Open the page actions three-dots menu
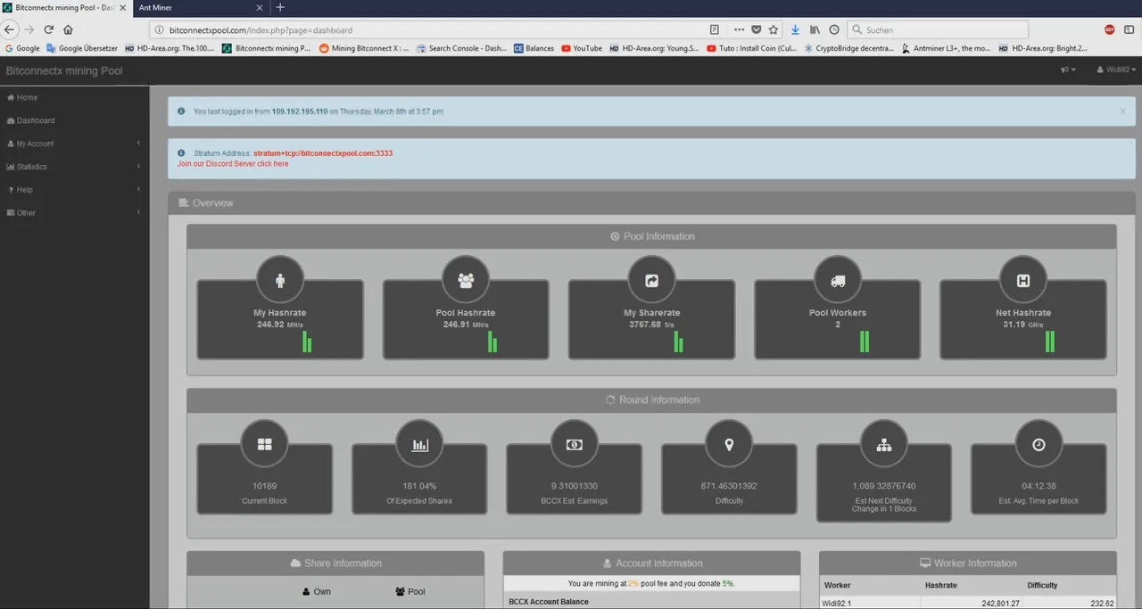The image size is (1142, 609). 739,29
